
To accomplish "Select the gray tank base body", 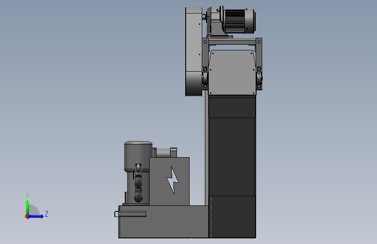I will tap(163, 221).
